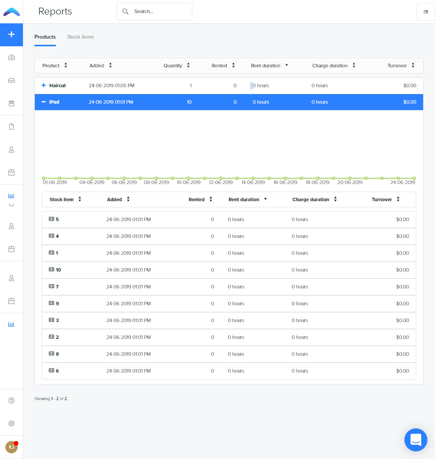This screenshot has height=459, width=435.
Task: Open settings gear icon in sidebar
Action: pyautogui.click(x=11, y=423)
